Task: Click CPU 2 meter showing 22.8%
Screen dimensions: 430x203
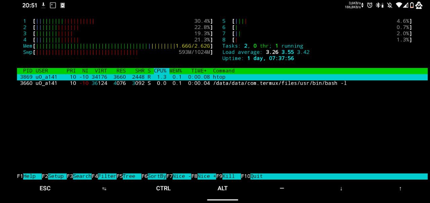Action: tap(118, 27)
